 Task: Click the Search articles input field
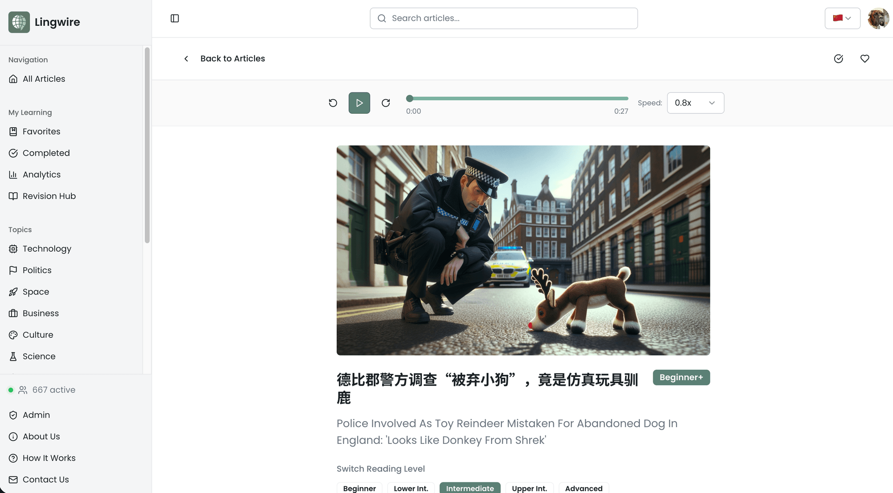tap(504, 18)
